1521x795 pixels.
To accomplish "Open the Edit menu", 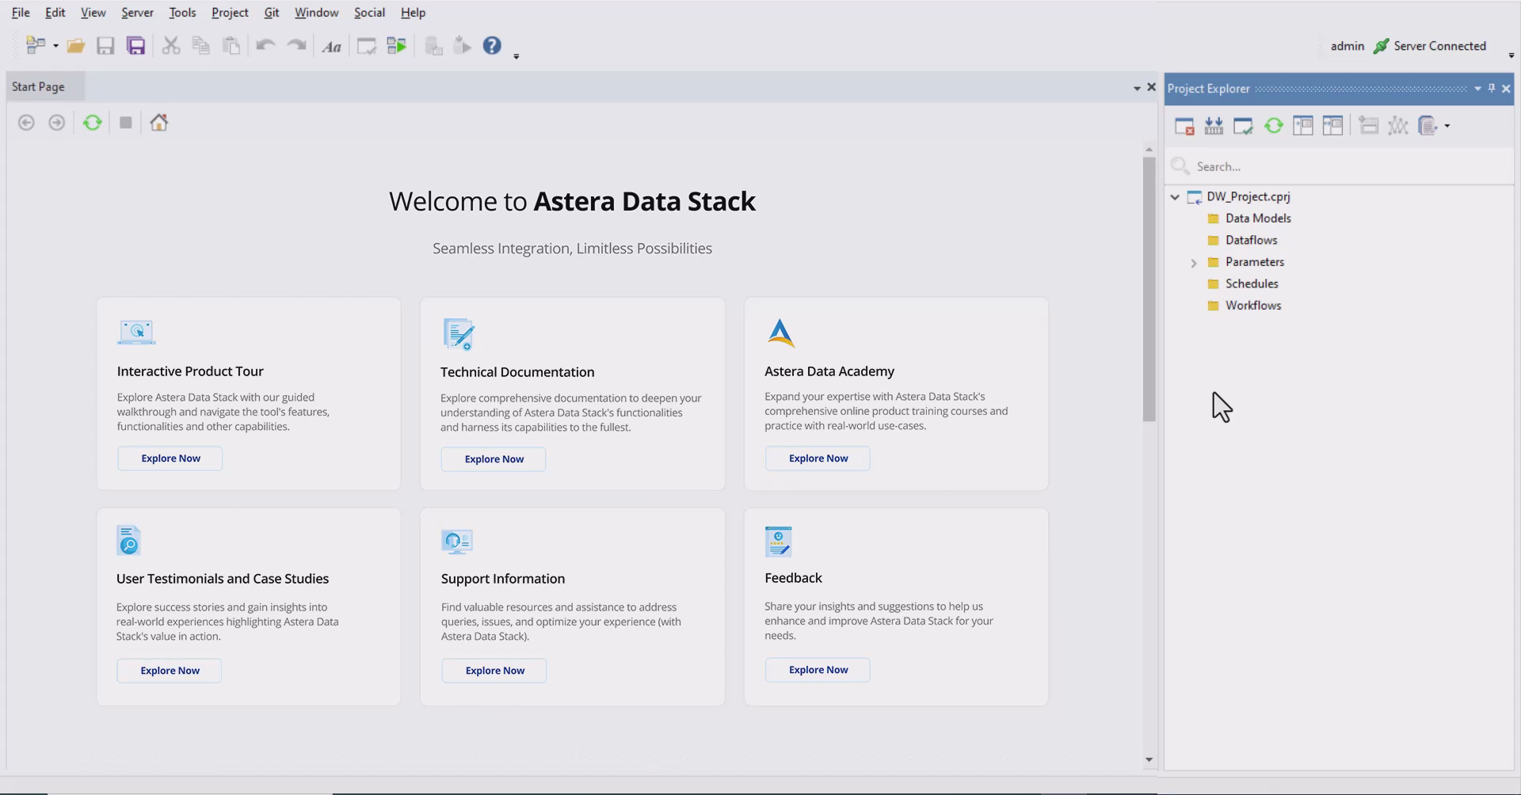I will click(x=55, y=13).
